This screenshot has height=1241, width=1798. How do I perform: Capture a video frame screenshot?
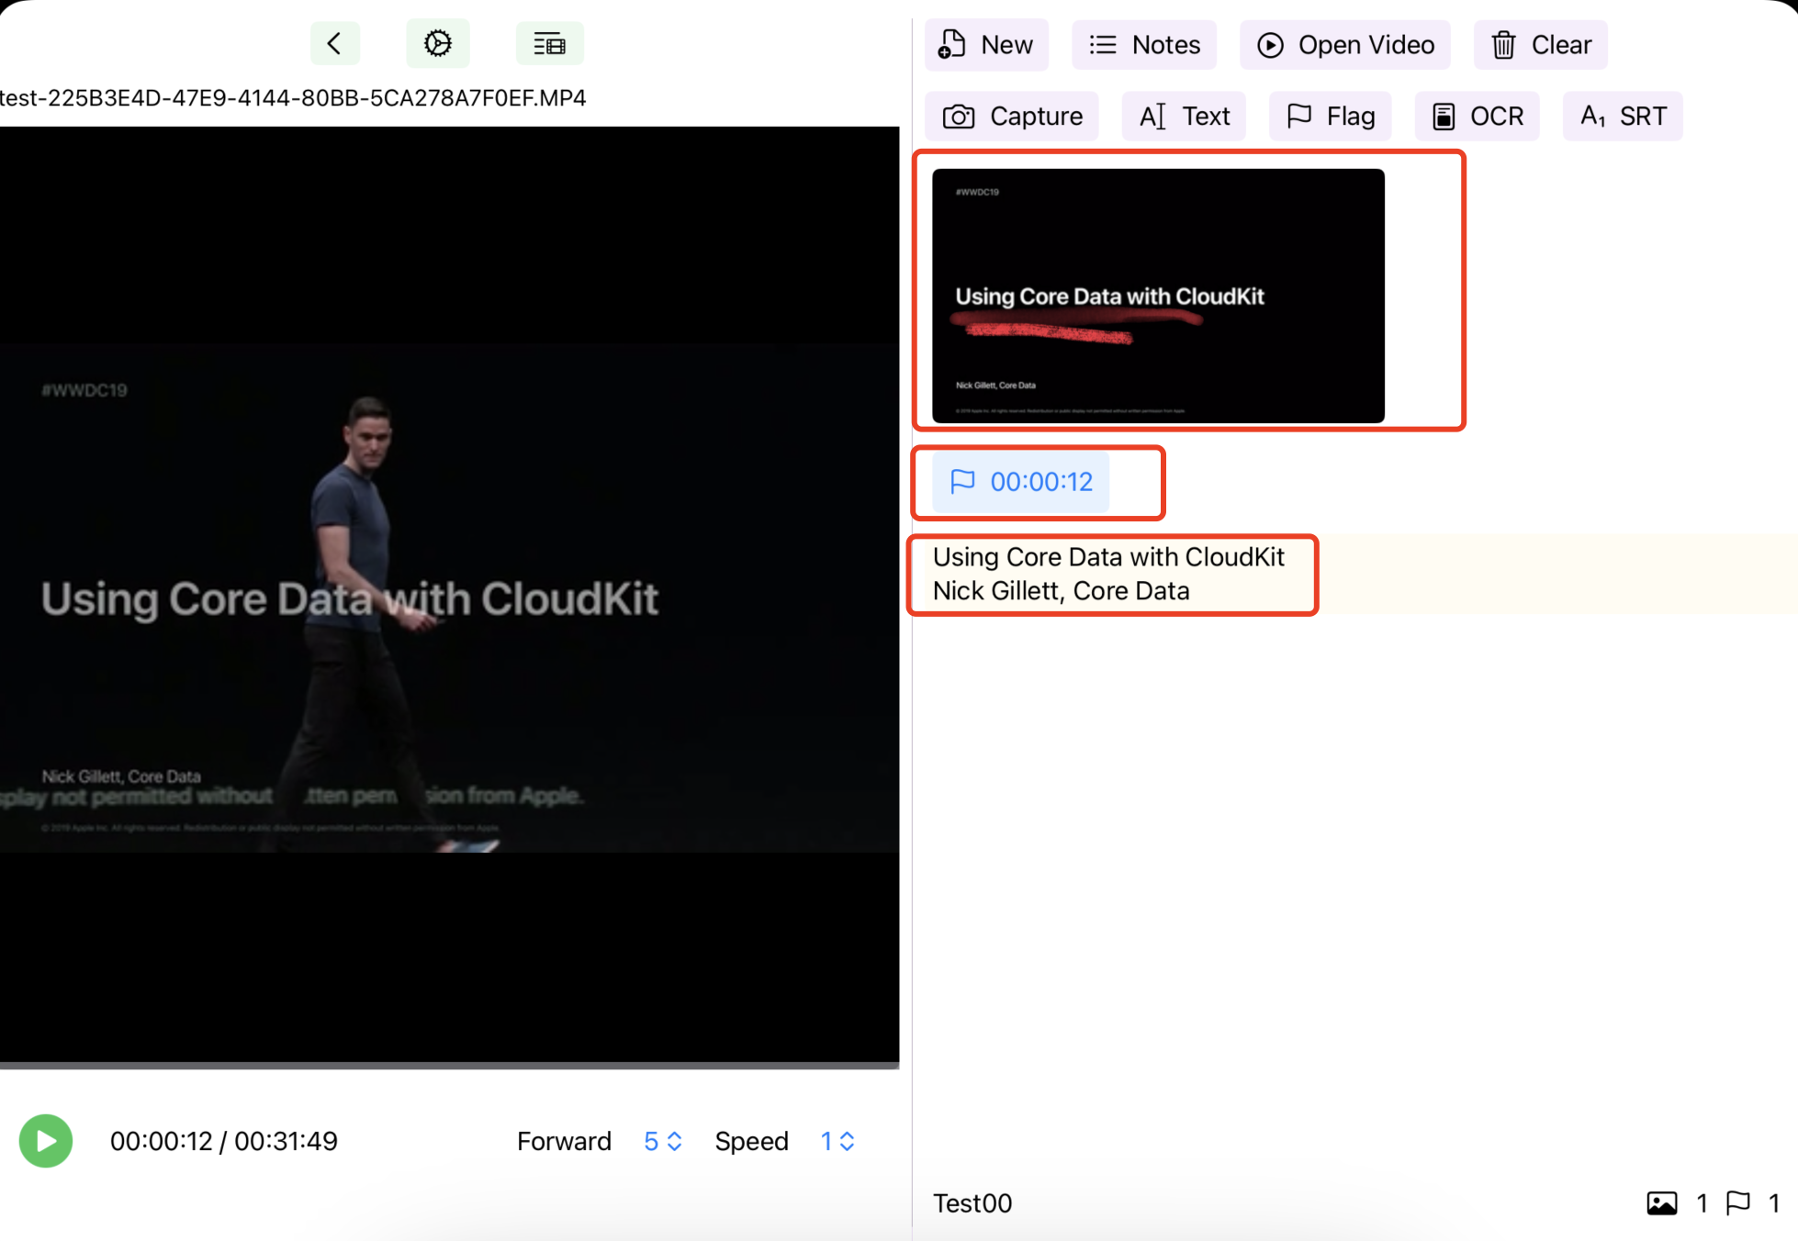pos(1012,116)
